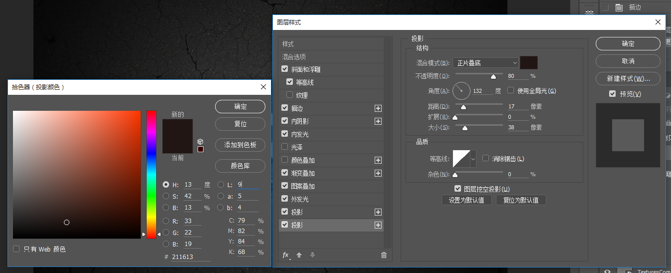Screen dimensions: 671x273
Task: Click the style preview thumbnail under 预览
Action: point(628,135)
